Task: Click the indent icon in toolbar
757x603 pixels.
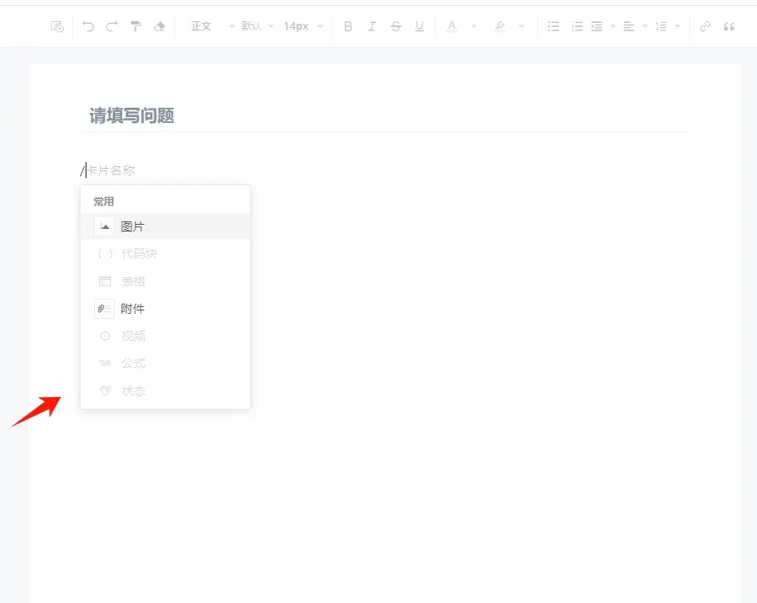Action: (597, 26)
